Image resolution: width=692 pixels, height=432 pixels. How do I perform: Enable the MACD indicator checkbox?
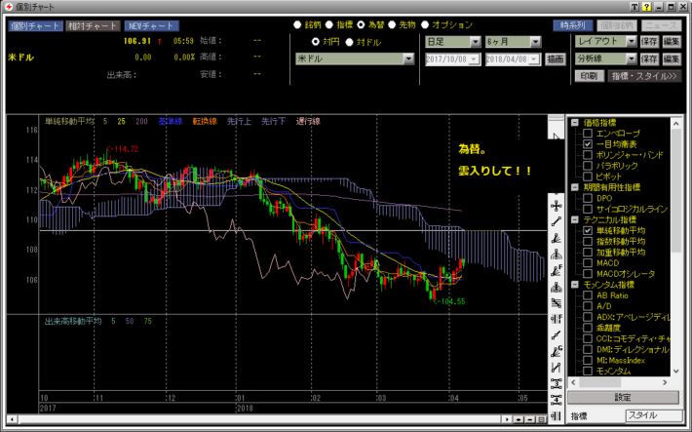pos(588,262)
